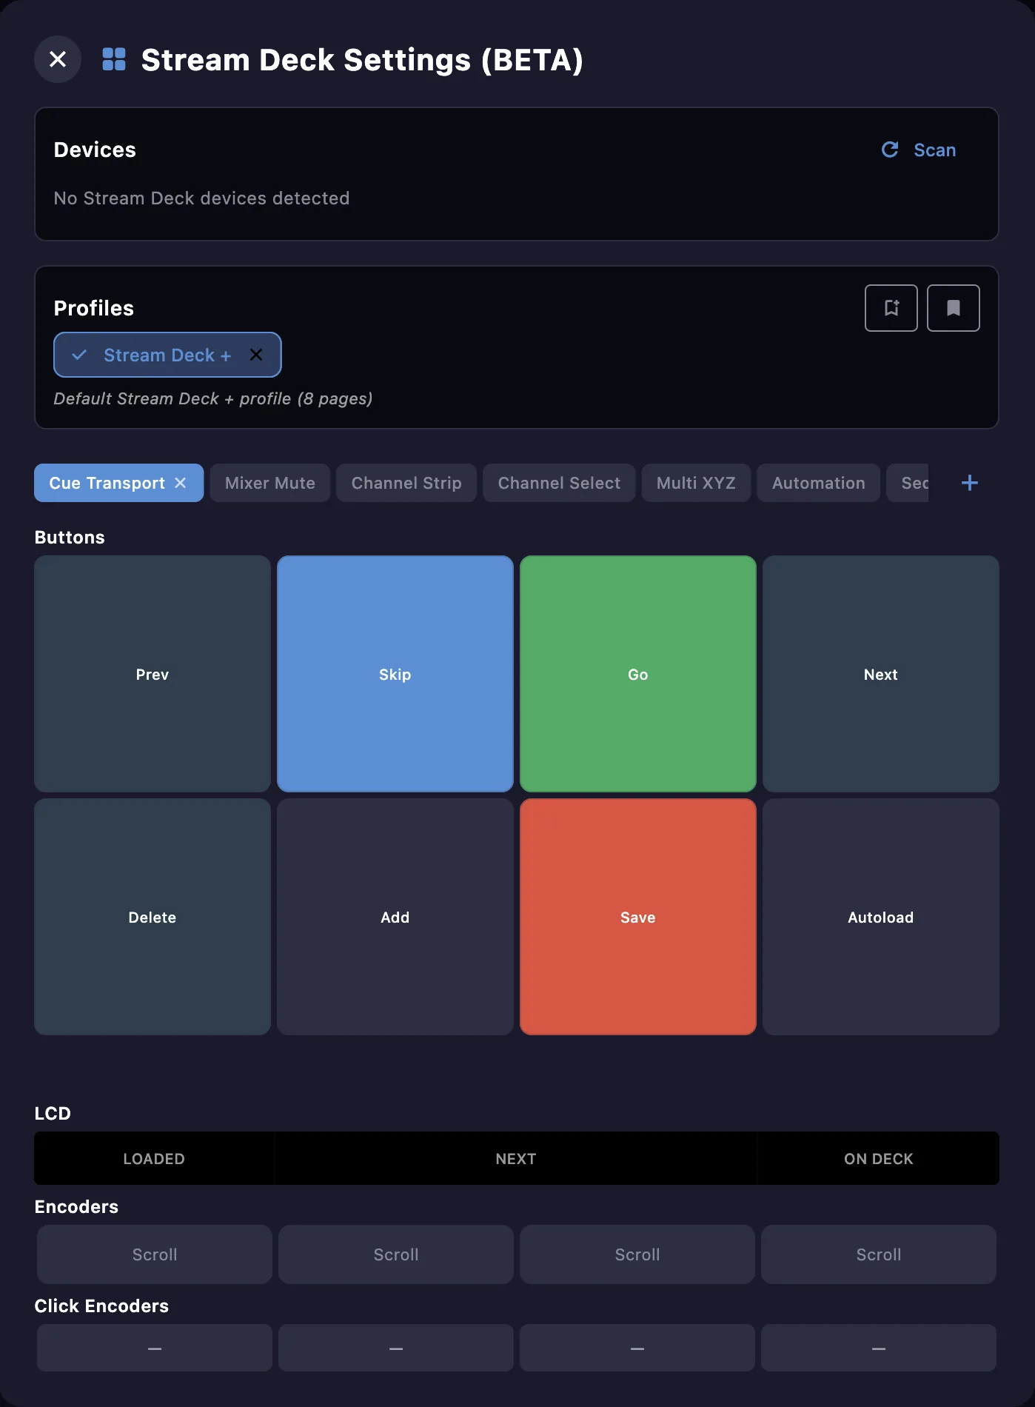This screenshot has height=1407, width=1035.
Task: Click the Profiles section heading
Action: (x=94, y=308)
